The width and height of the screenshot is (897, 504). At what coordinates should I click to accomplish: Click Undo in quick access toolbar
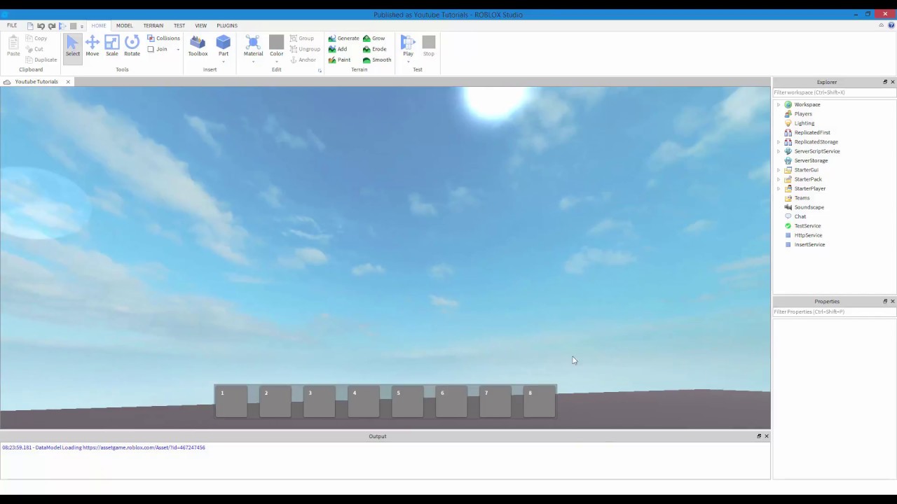(41, 26)
